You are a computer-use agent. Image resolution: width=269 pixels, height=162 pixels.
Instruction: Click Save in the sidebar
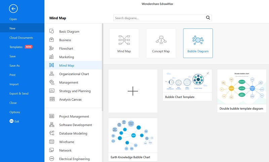[12, 56]
